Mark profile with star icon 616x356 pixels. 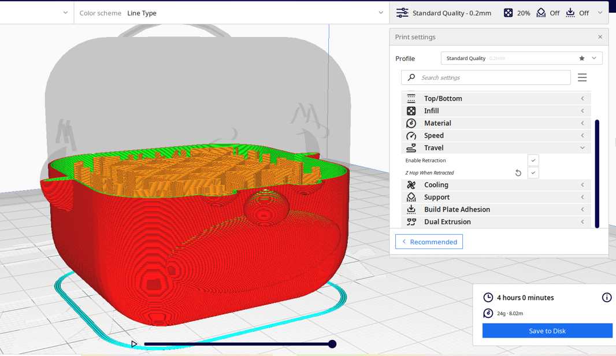point(582,58)
